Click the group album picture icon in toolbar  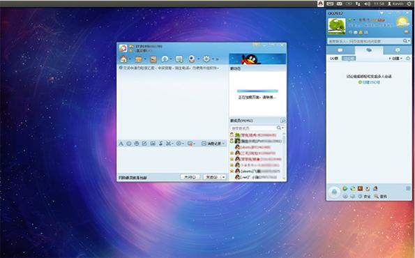pyautogui.click(x=153, y=59)
